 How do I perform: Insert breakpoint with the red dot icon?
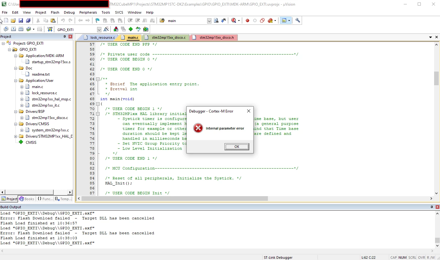coord(247,20)
